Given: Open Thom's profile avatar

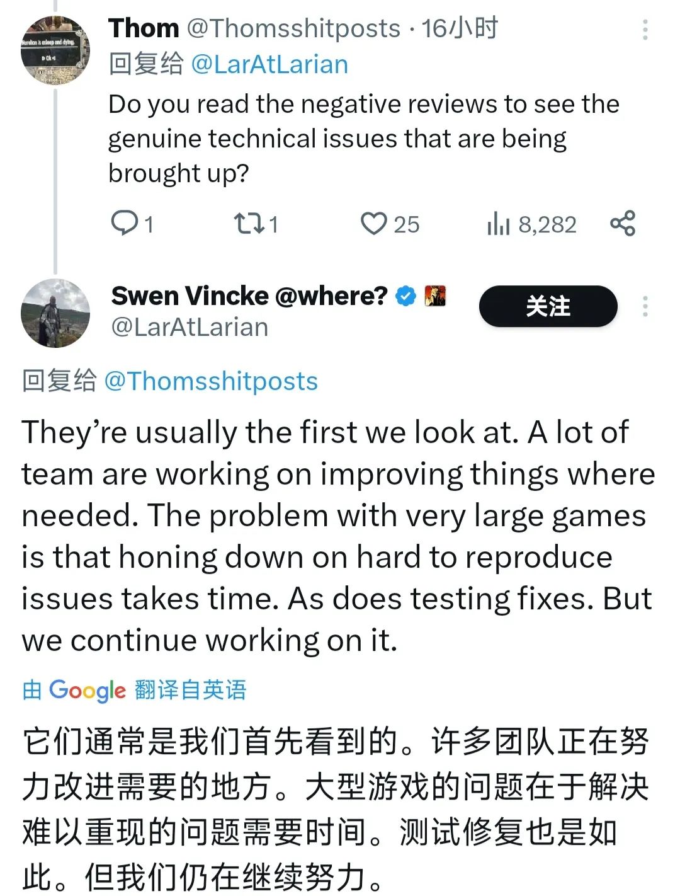Looking at the screenshot, I should point(55,51).
